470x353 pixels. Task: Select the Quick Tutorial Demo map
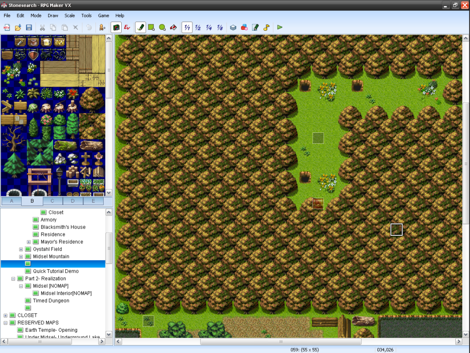click(x=56, y=271)
